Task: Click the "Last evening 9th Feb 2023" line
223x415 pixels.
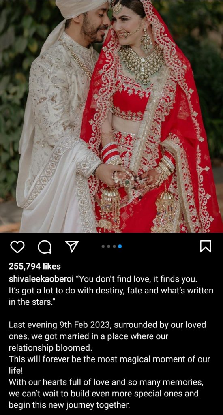Action: [x=107, y=325]
